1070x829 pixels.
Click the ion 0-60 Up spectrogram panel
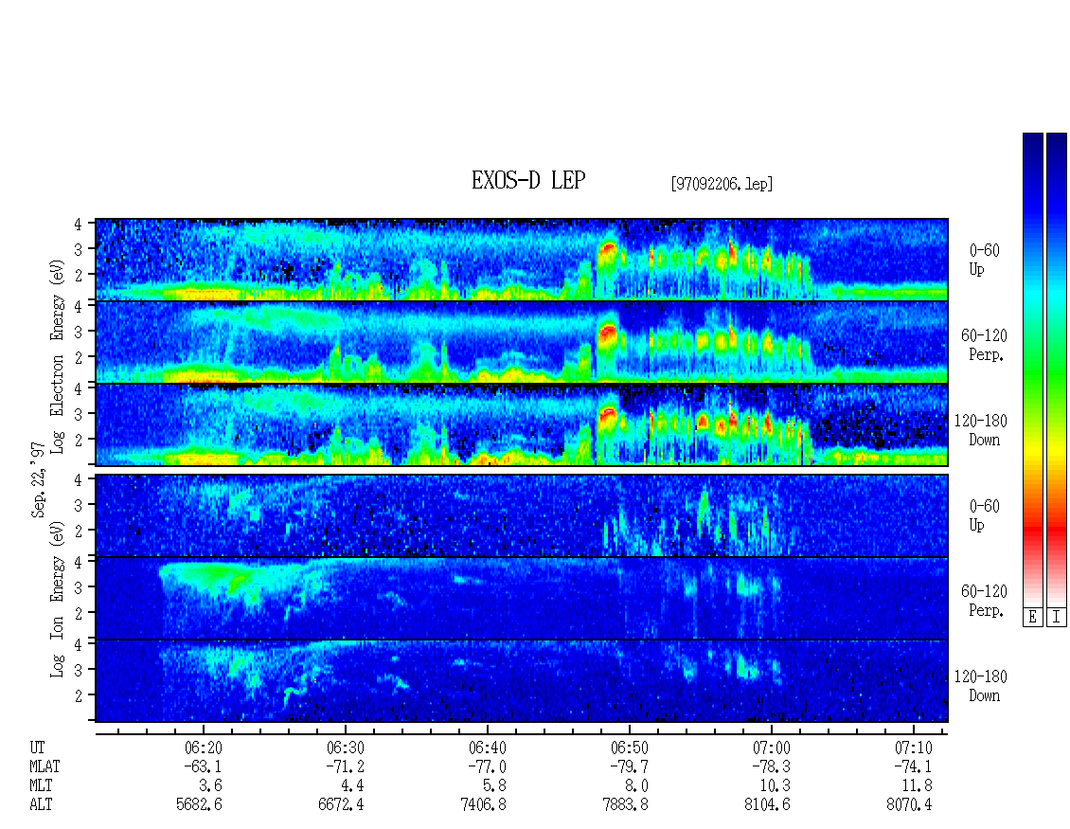click(522, 515)
